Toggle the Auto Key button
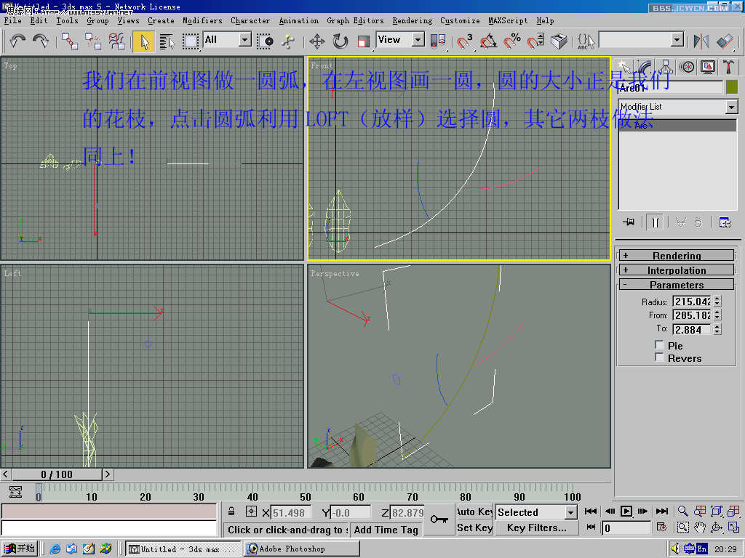 coord(474,511)
